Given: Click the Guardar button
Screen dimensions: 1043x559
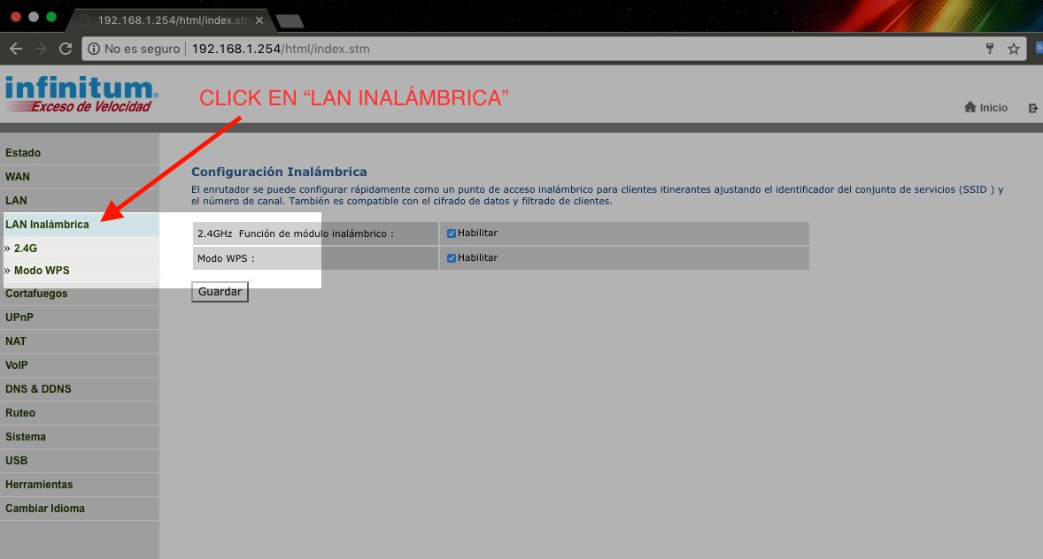Looking at the screenshot, I should click(x=220, y=292).
